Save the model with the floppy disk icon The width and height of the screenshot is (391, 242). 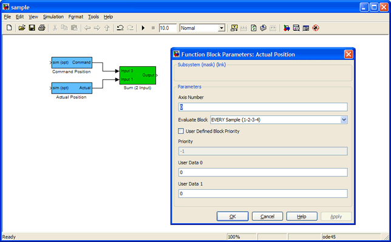click(x=32, y=28)
